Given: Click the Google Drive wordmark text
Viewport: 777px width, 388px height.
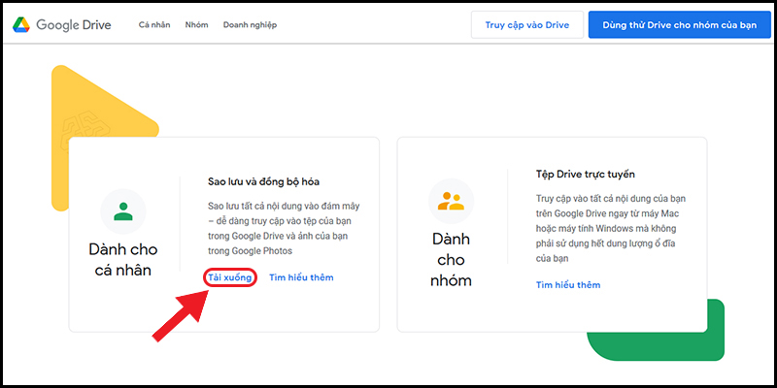Looking at the screenshot, I should [x=74, y=25].
